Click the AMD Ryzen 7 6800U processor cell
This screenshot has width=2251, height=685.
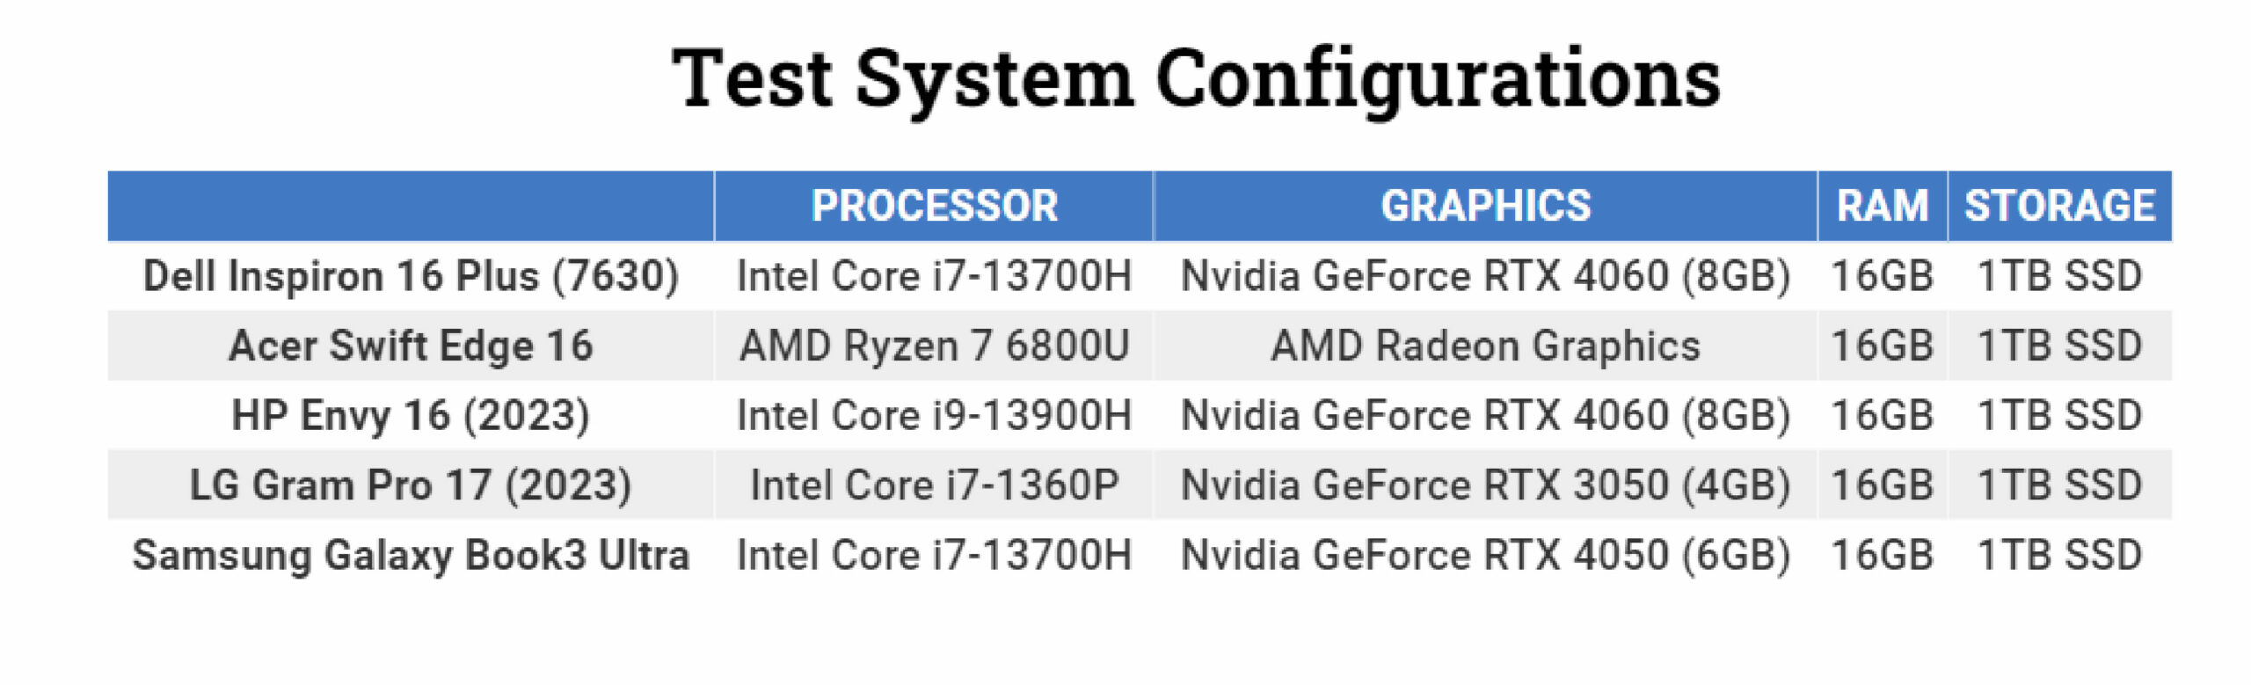[x=934, y=346]
